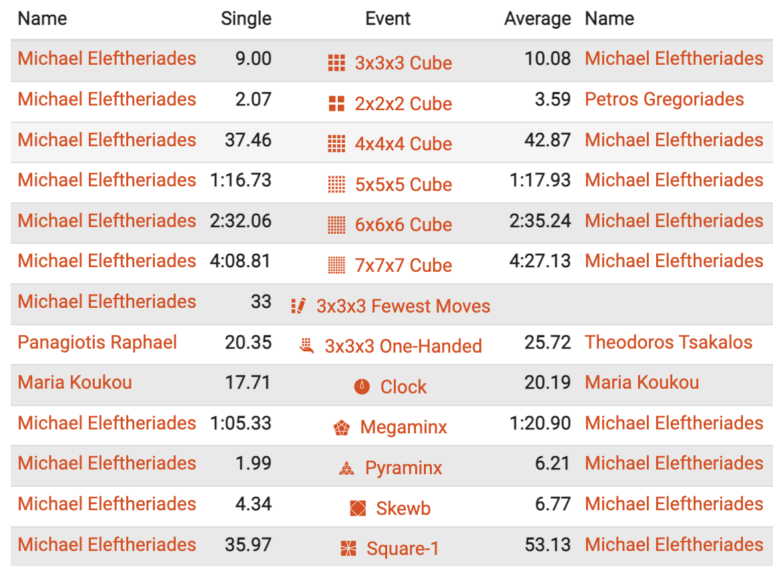Click the Fewest Moves pencil icon
The height and width of the screenshot is (573, 773).
coord(298,306)
